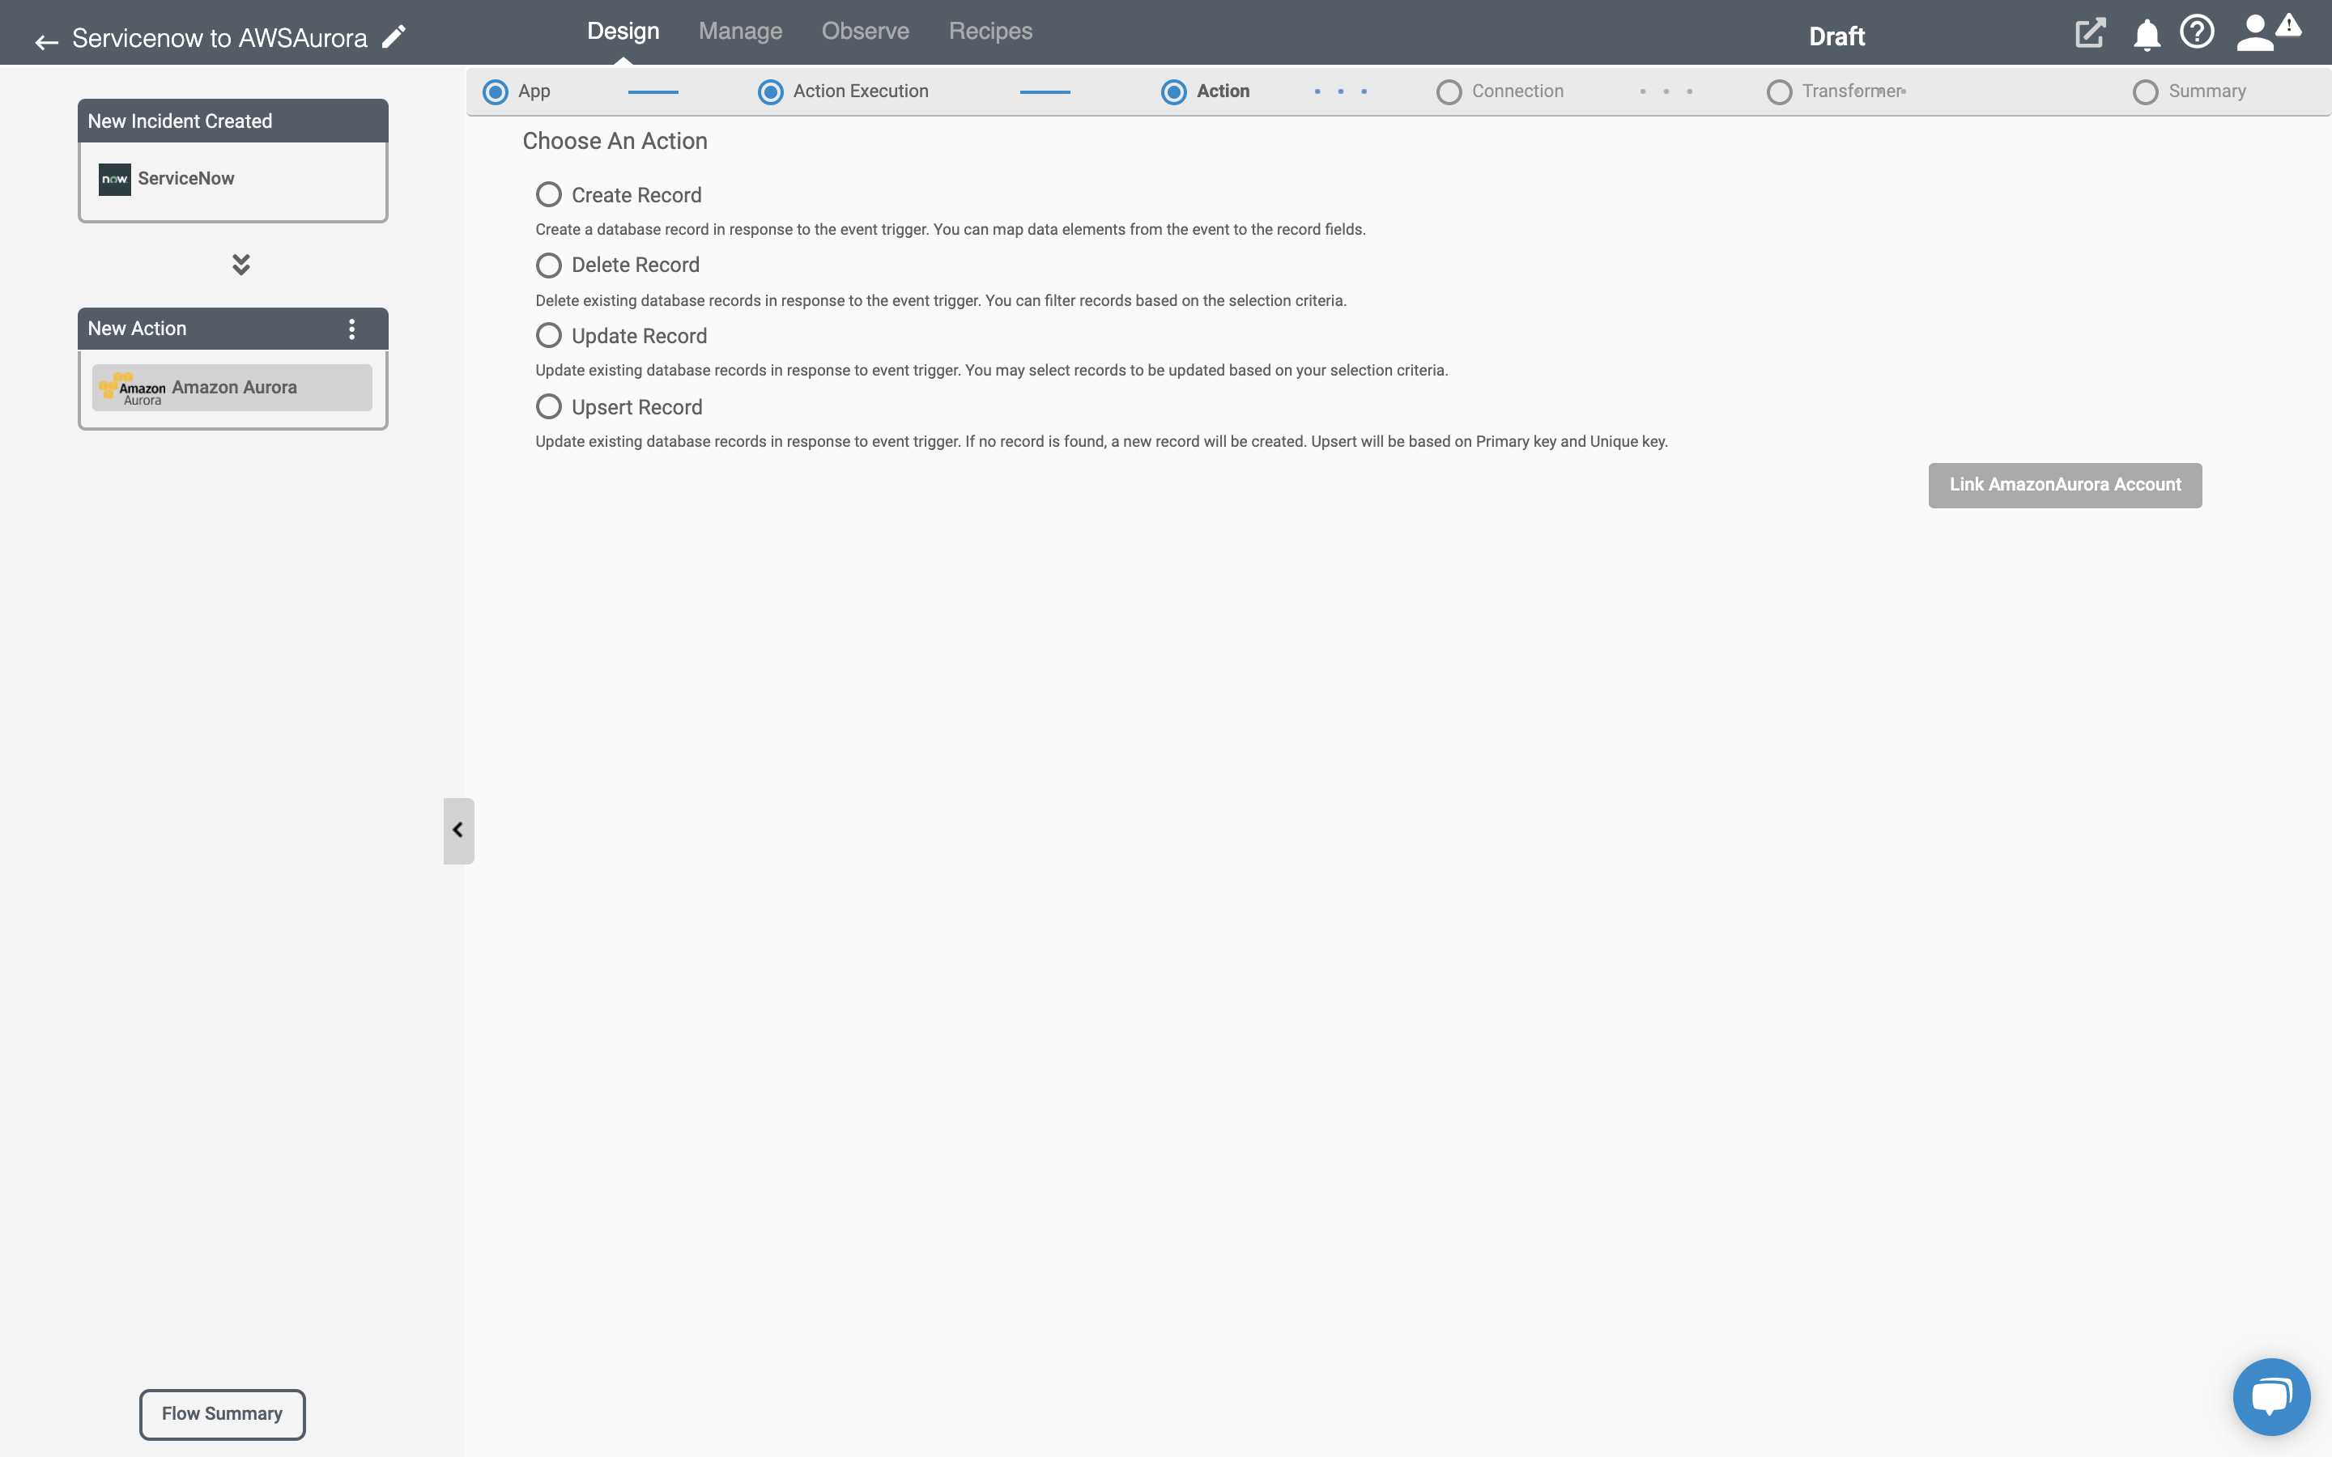The height and width of the screenshot is (1457, 2332).
Task: Click the double chevron below ServiceNow node
Action: (240, 262)
